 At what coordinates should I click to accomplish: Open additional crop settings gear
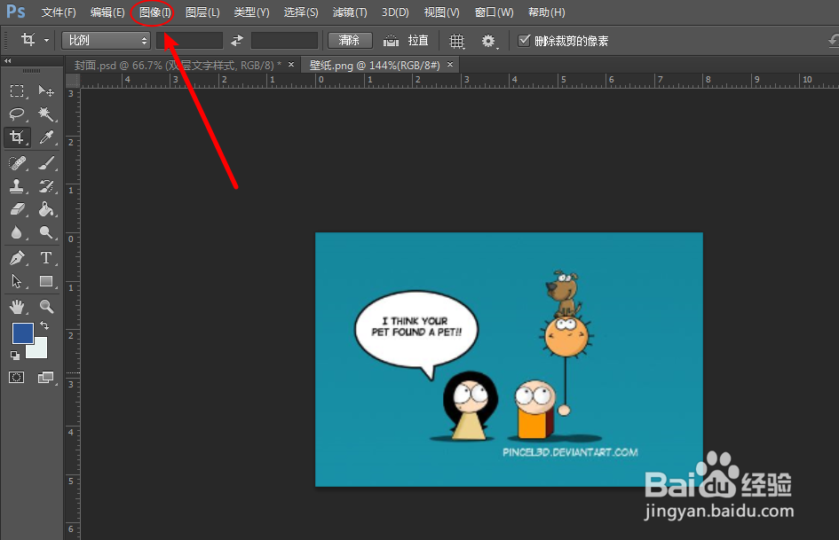[488, 41]
